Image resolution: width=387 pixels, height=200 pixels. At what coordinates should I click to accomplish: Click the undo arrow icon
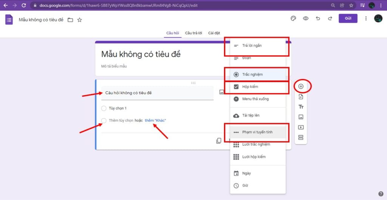click(x=318, y=19)
